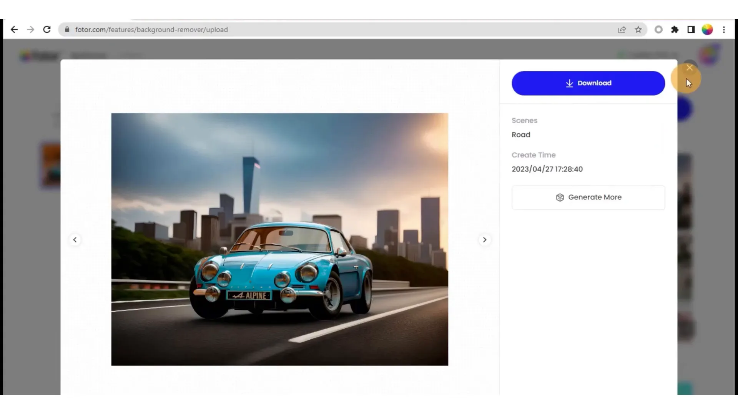Viewport: 738px width, 415px height.
Task: Click the browser forward arrow
Action: [31, 30]
